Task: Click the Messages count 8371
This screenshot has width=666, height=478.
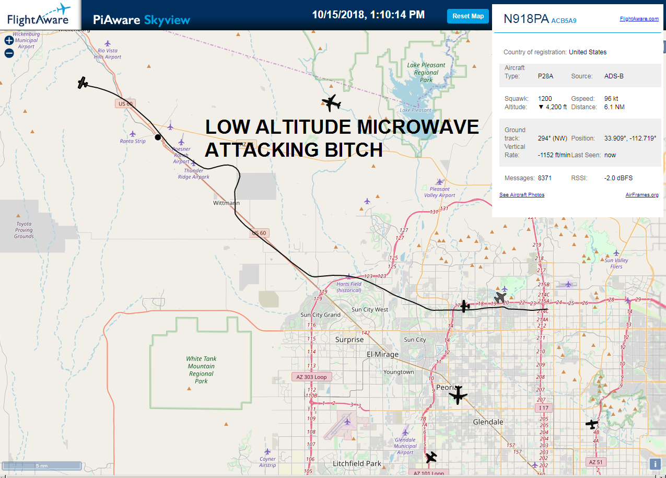Action: coord(545,178)
